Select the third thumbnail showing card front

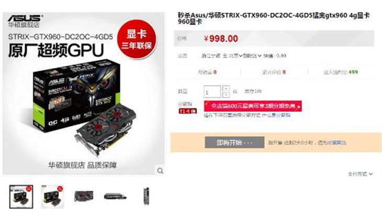point(84,196)
